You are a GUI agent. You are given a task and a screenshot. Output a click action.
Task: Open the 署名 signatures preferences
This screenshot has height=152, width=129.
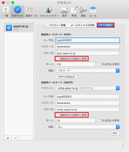[x=83, y=12]
